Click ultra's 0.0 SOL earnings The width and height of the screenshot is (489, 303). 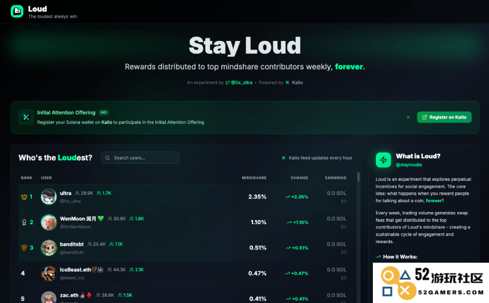tap(337, 193)
